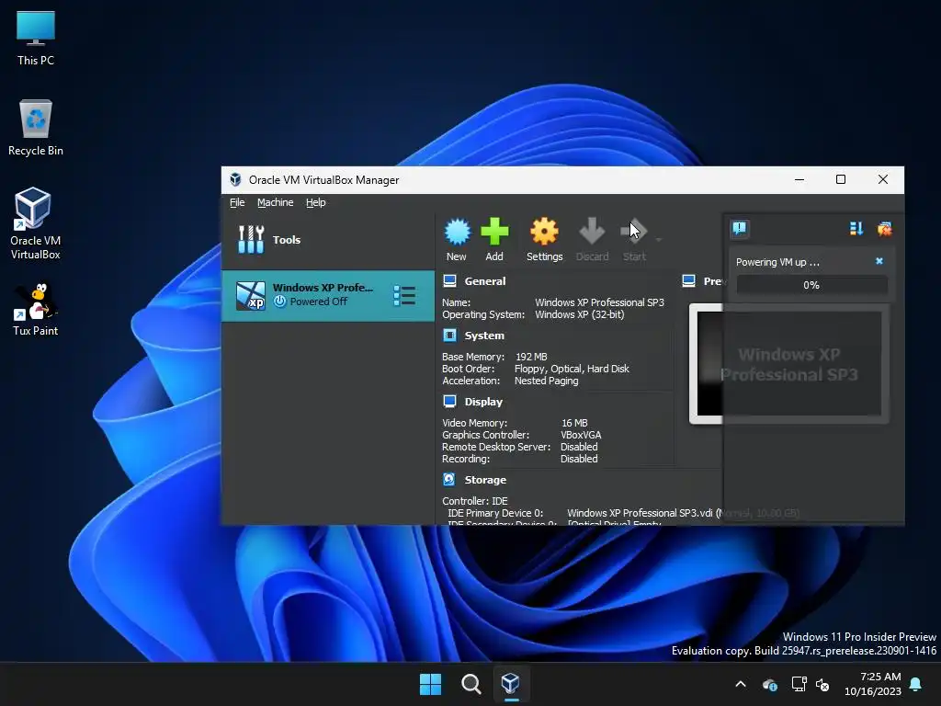Click the System section header
941x706 pixels.
pos(484,336)
